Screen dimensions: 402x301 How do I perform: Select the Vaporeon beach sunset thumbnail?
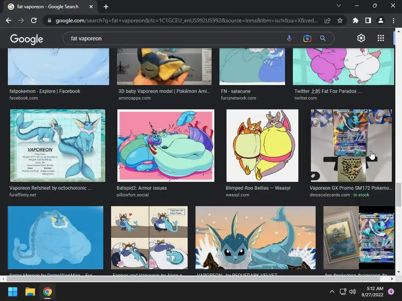tap(255, 238)
